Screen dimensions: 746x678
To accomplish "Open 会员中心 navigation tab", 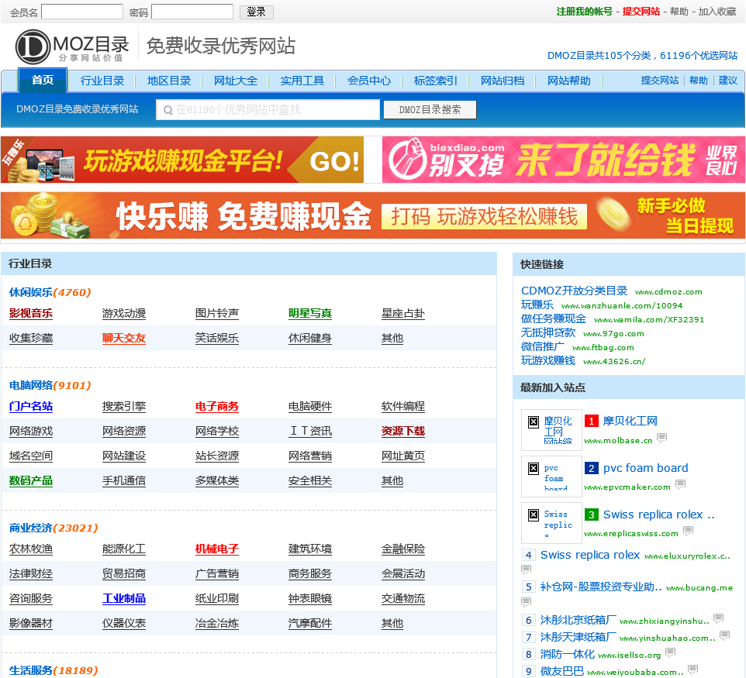I will pos(369,81).
